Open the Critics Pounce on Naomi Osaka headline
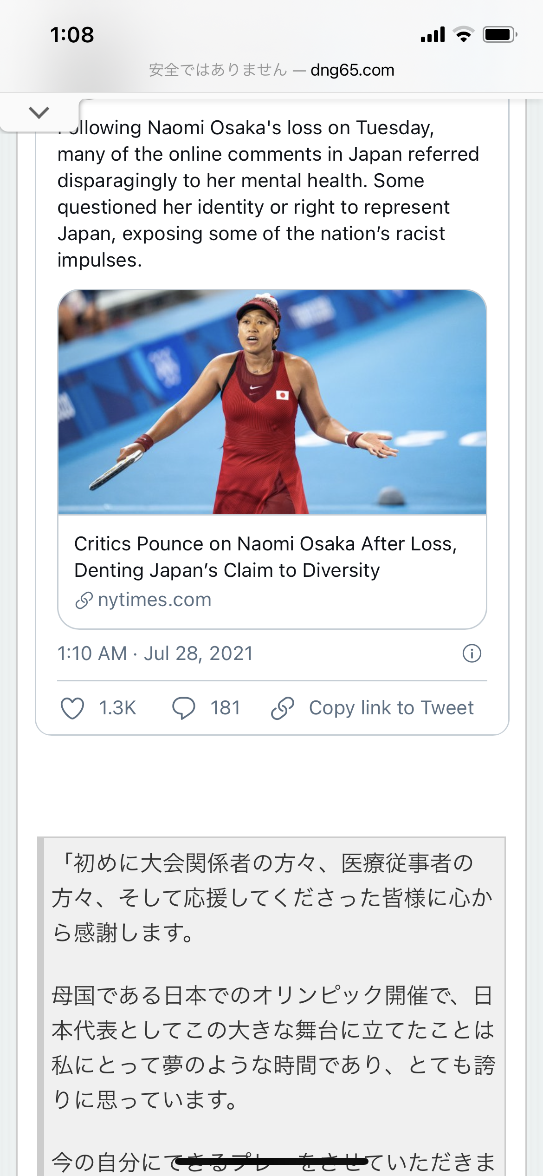The height and width of the screenshot is (1176, 543). coord(265,557)
